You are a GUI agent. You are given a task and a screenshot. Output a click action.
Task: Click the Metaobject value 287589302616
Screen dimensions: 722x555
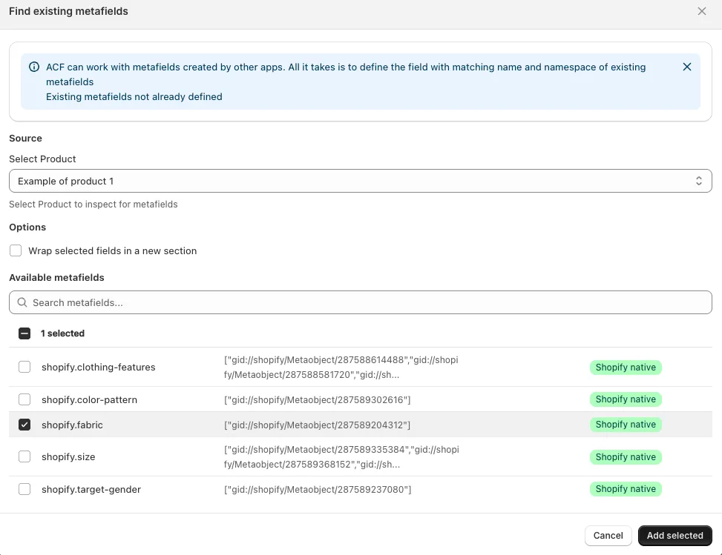318,400
